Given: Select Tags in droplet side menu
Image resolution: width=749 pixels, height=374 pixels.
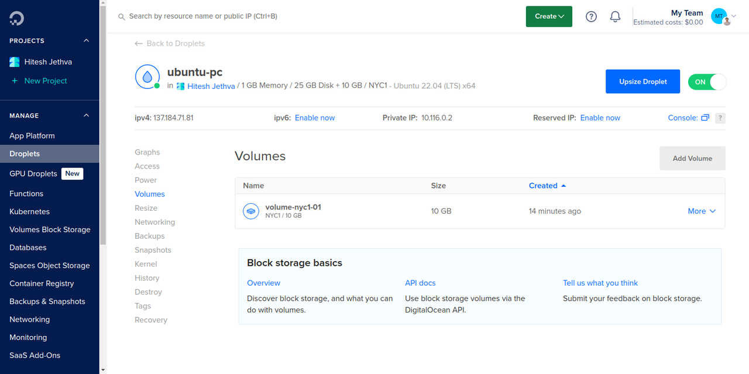Looking at the screenshot, I should point(143,306).
